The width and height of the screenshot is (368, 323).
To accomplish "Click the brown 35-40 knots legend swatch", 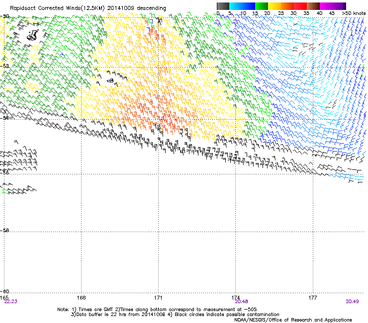I will [x=313, y=6].
